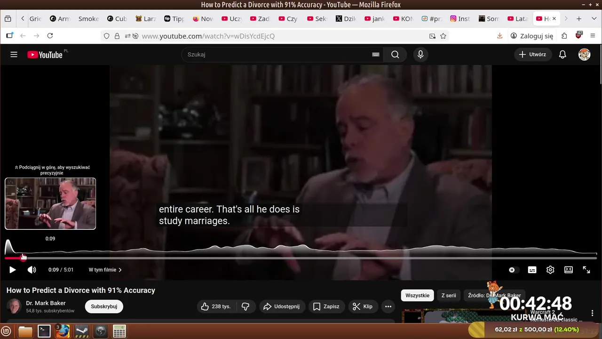Open the on-screen keyboard icon in search
Screen dimensions: 602x339
[376, 55]
